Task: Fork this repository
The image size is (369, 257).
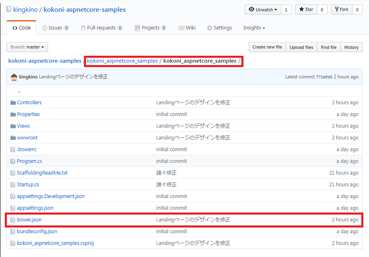Action: click(341, 10)
